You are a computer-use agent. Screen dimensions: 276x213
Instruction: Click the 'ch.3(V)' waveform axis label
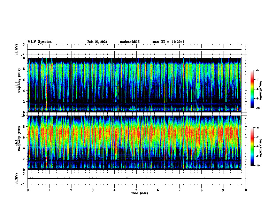(17, 179)
